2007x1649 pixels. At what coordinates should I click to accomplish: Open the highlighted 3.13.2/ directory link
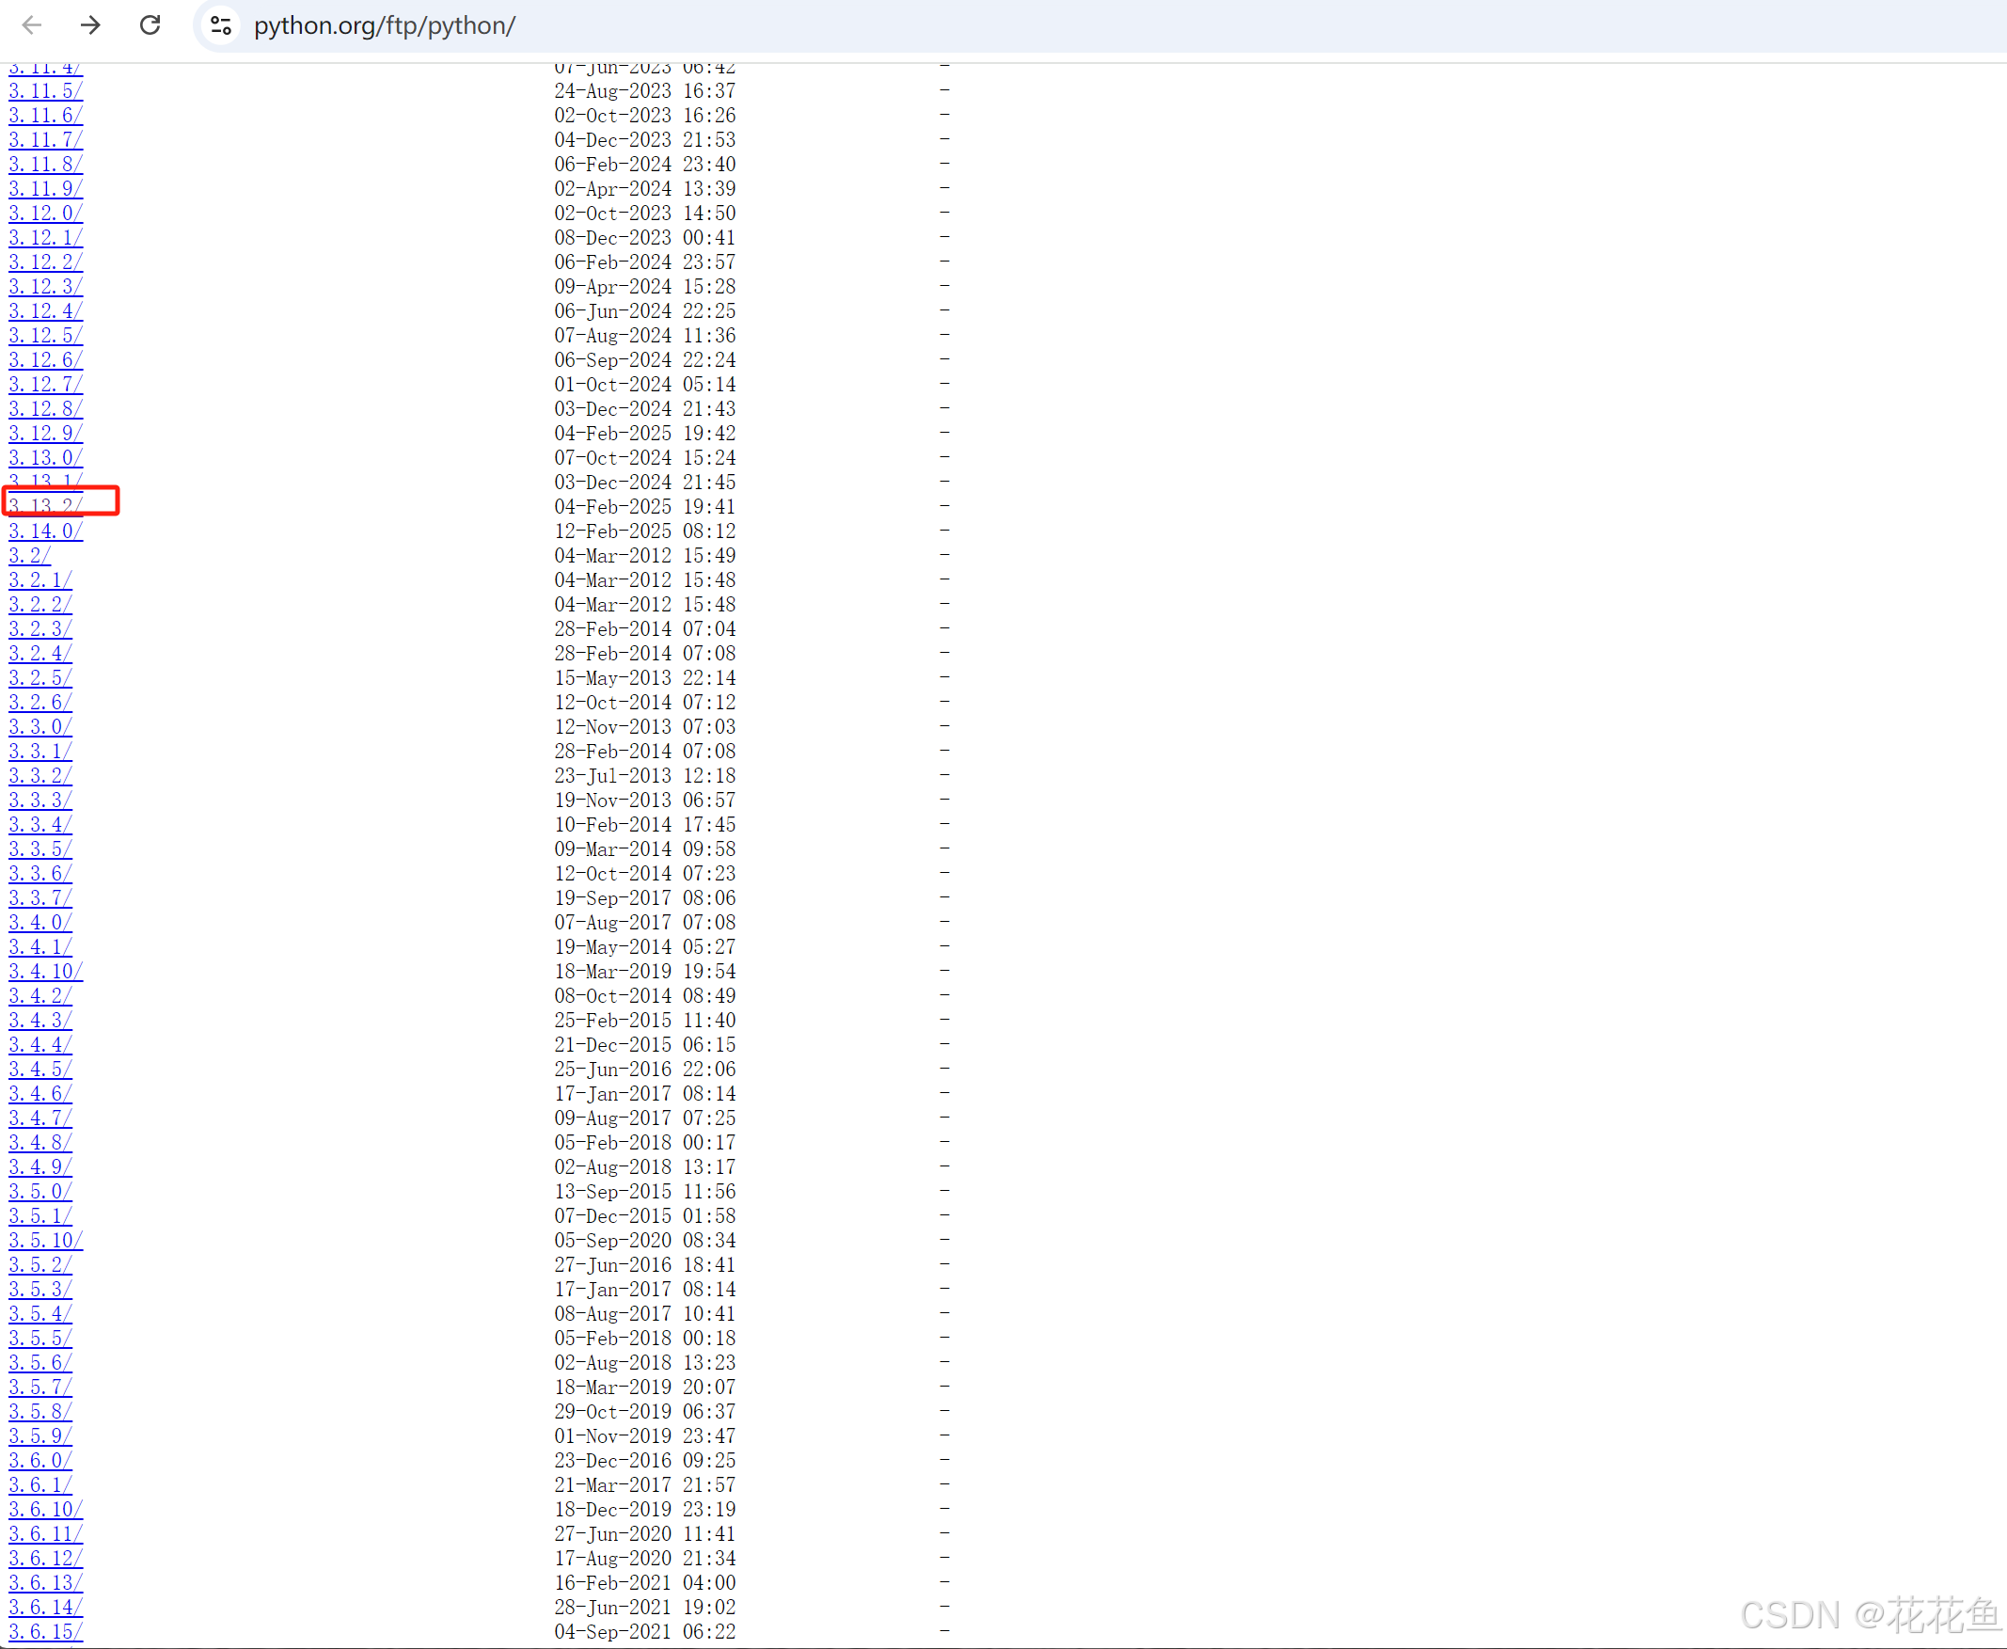coord(45,505)
